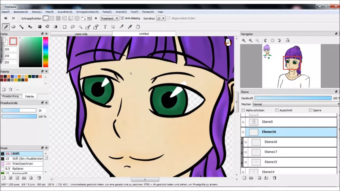Rotate canvas left in Navigator
The image size is (340, 191).
click(265, 41)
